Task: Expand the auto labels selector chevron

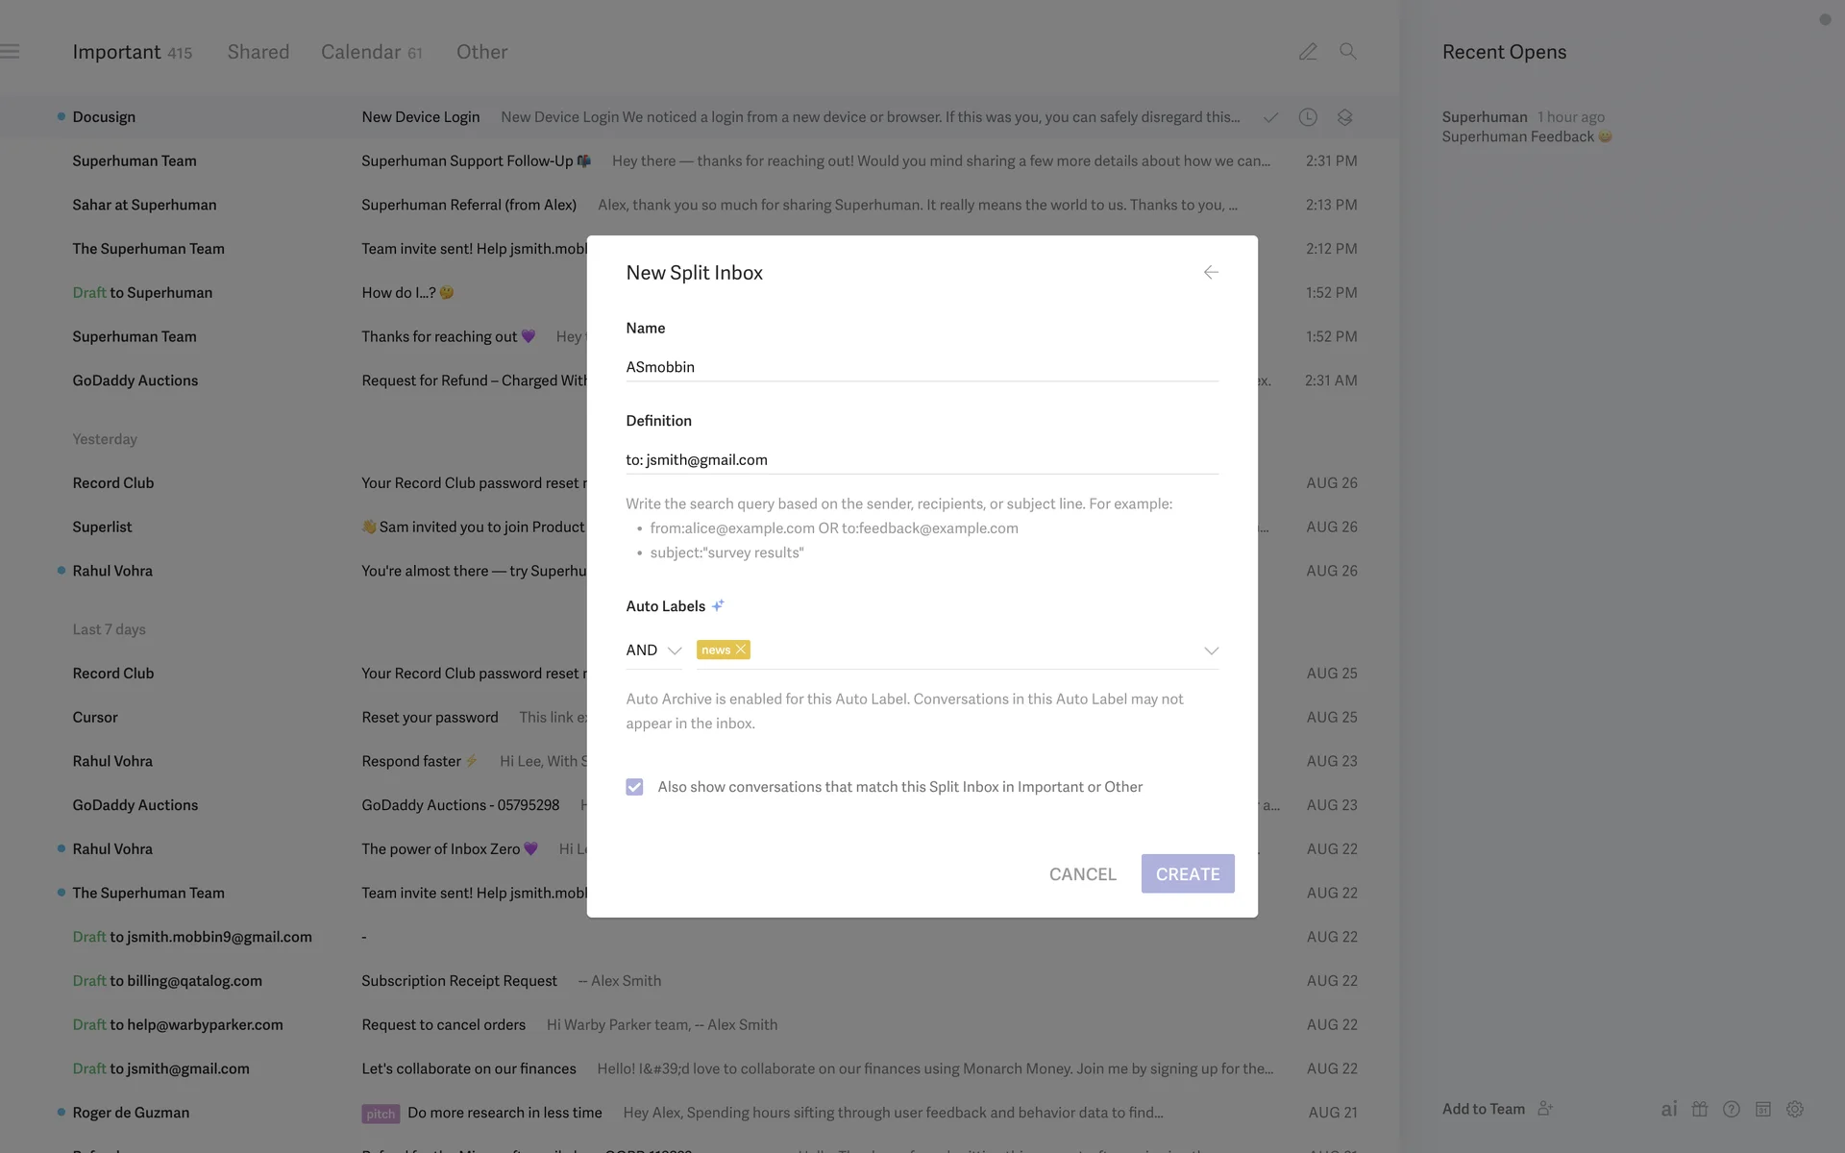Action: pyautogui.click(x=1211, y=650)
